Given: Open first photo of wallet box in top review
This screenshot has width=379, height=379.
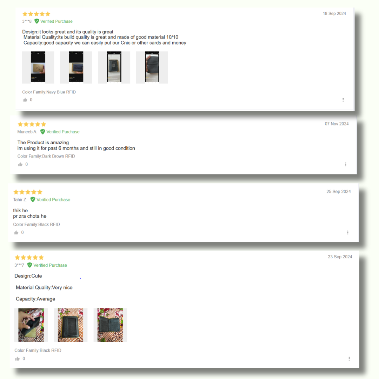Looking at the screenshot, I should [x=38, y=67].
